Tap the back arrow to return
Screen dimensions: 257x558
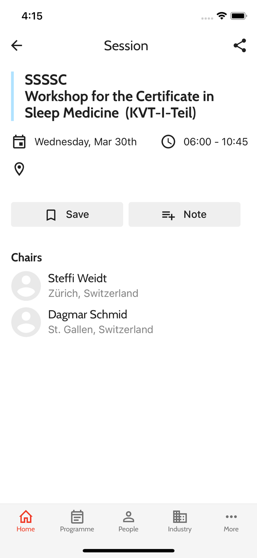click(x=16, y=45)
